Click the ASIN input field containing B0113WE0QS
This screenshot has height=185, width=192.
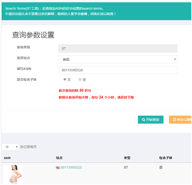(118, 70)
